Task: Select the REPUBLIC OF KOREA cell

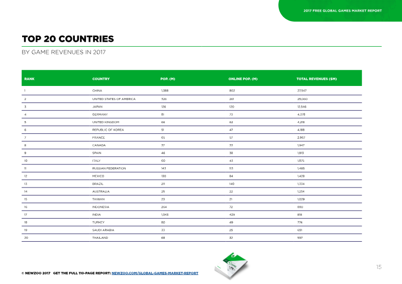Action: pyautogui.click(x=108, y=130)
